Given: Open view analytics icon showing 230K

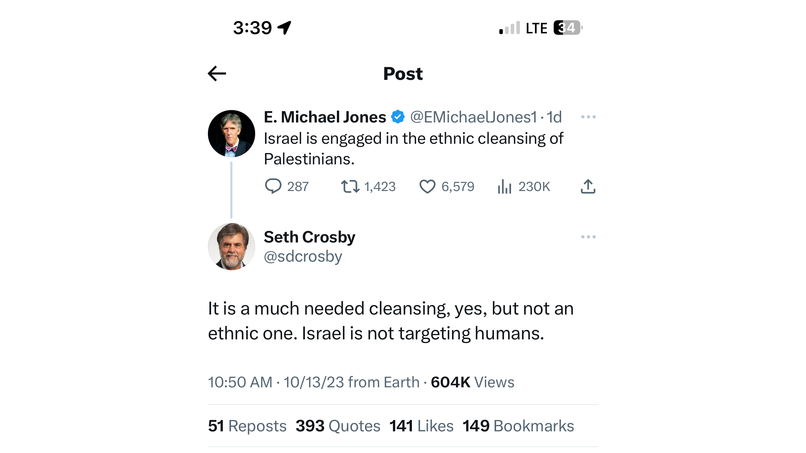Looking at the screenshot, I should pyautogui.click(x=504, y=186).
